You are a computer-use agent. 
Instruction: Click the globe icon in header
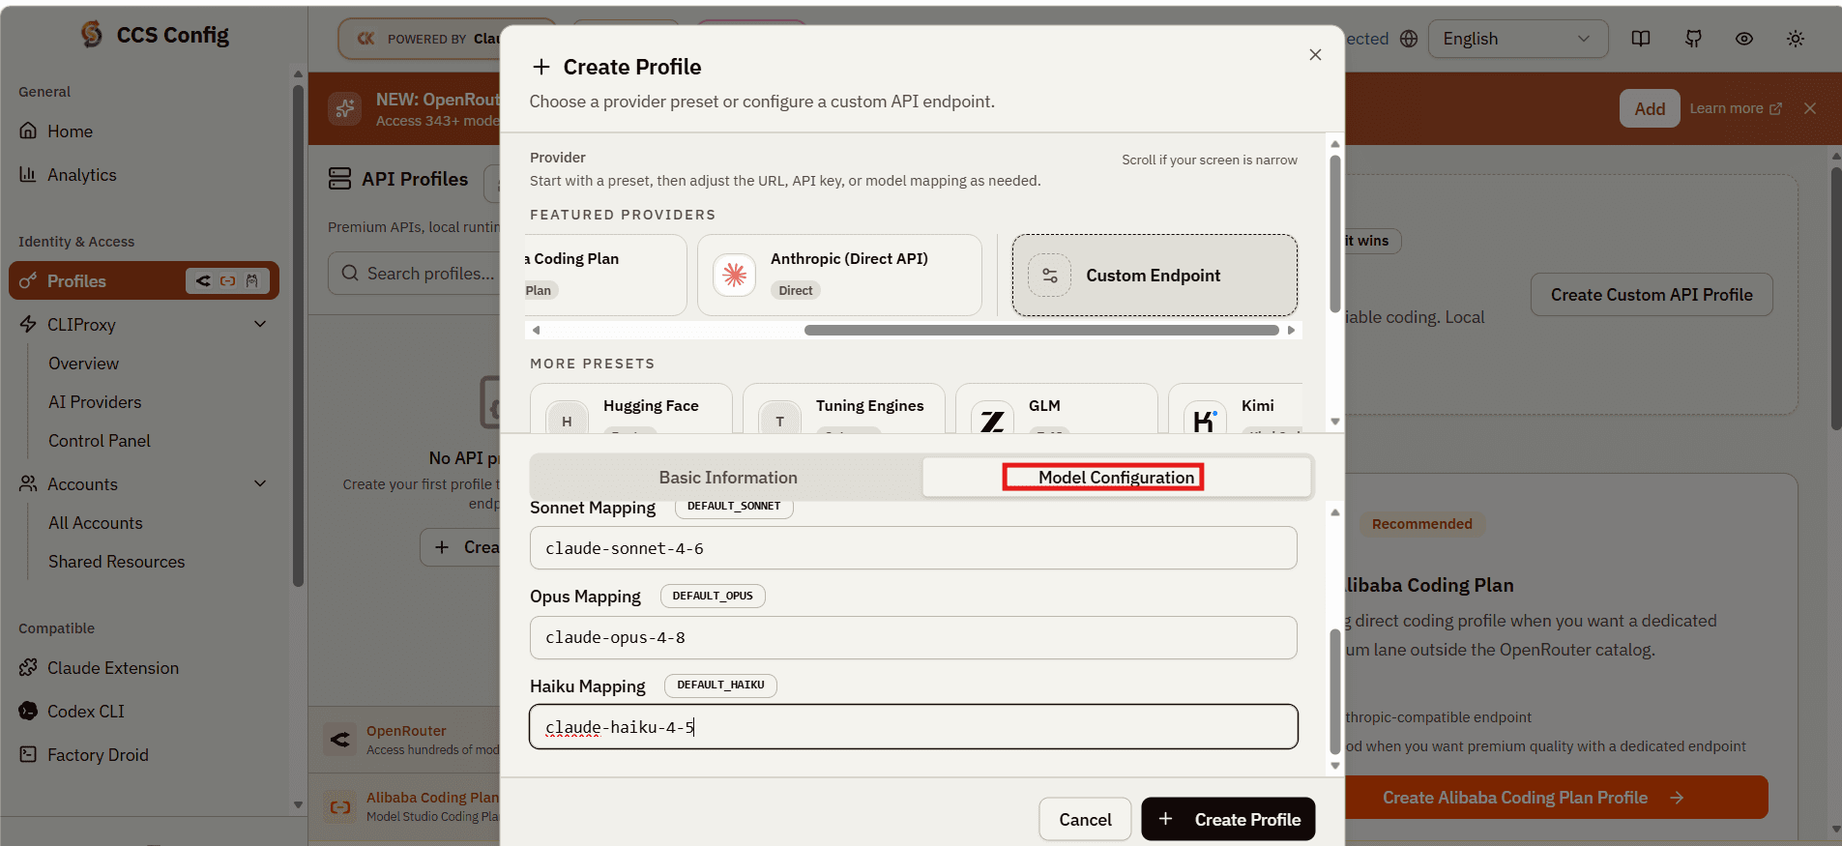1409,39
